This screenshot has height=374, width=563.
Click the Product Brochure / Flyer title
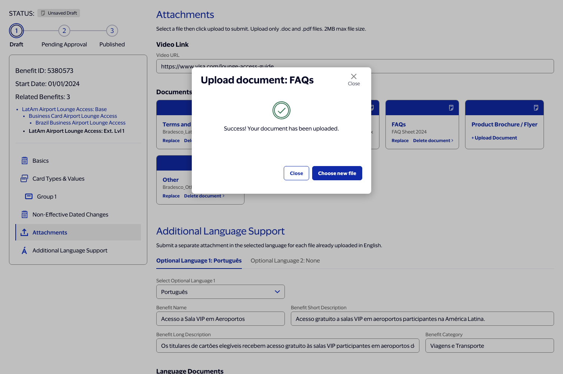click(504, 125)
